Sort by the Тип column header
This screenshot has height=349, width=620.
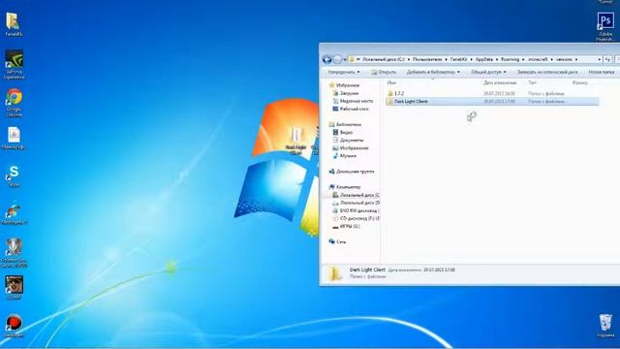point(532,82)
